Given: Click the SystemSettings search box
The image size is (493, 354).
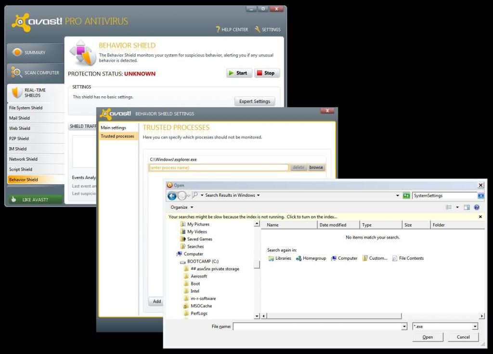Looking at the screenshot, I should tap(444, 196).
